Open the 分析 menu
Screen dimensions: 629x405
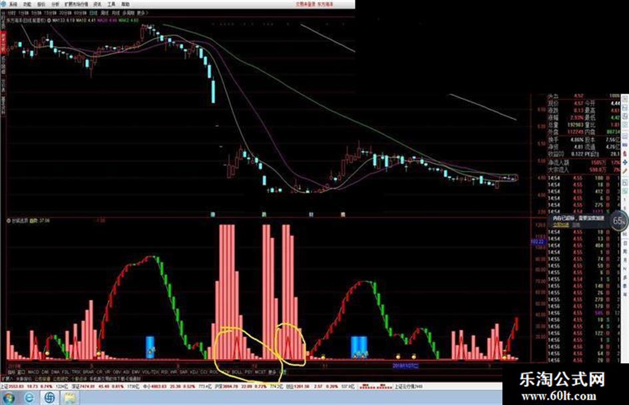click(55, 5)
